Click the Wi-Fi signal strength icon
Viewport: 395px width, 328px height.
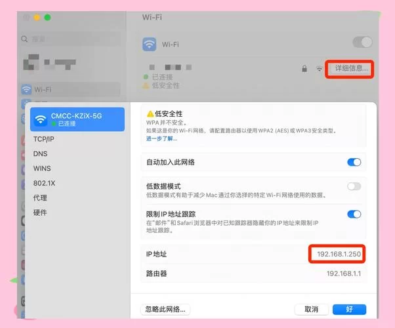coord(319,68)
